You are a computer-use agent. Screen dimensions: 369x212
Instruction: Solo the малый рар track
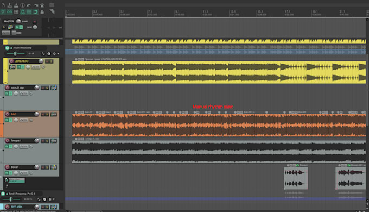[47, 88]
